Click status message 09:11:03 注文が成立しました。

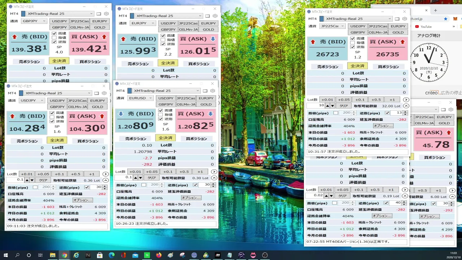point(57,226)
